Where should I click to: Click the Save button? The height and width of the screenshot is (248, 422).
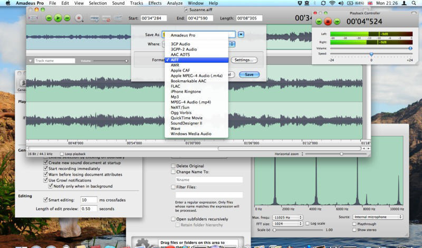coord(249,74)
